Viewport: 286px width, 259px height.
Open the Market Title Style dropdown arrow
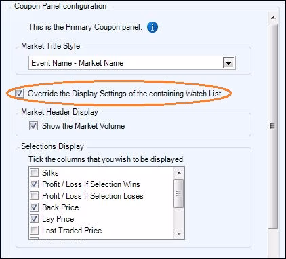click(x=228, y=63)
